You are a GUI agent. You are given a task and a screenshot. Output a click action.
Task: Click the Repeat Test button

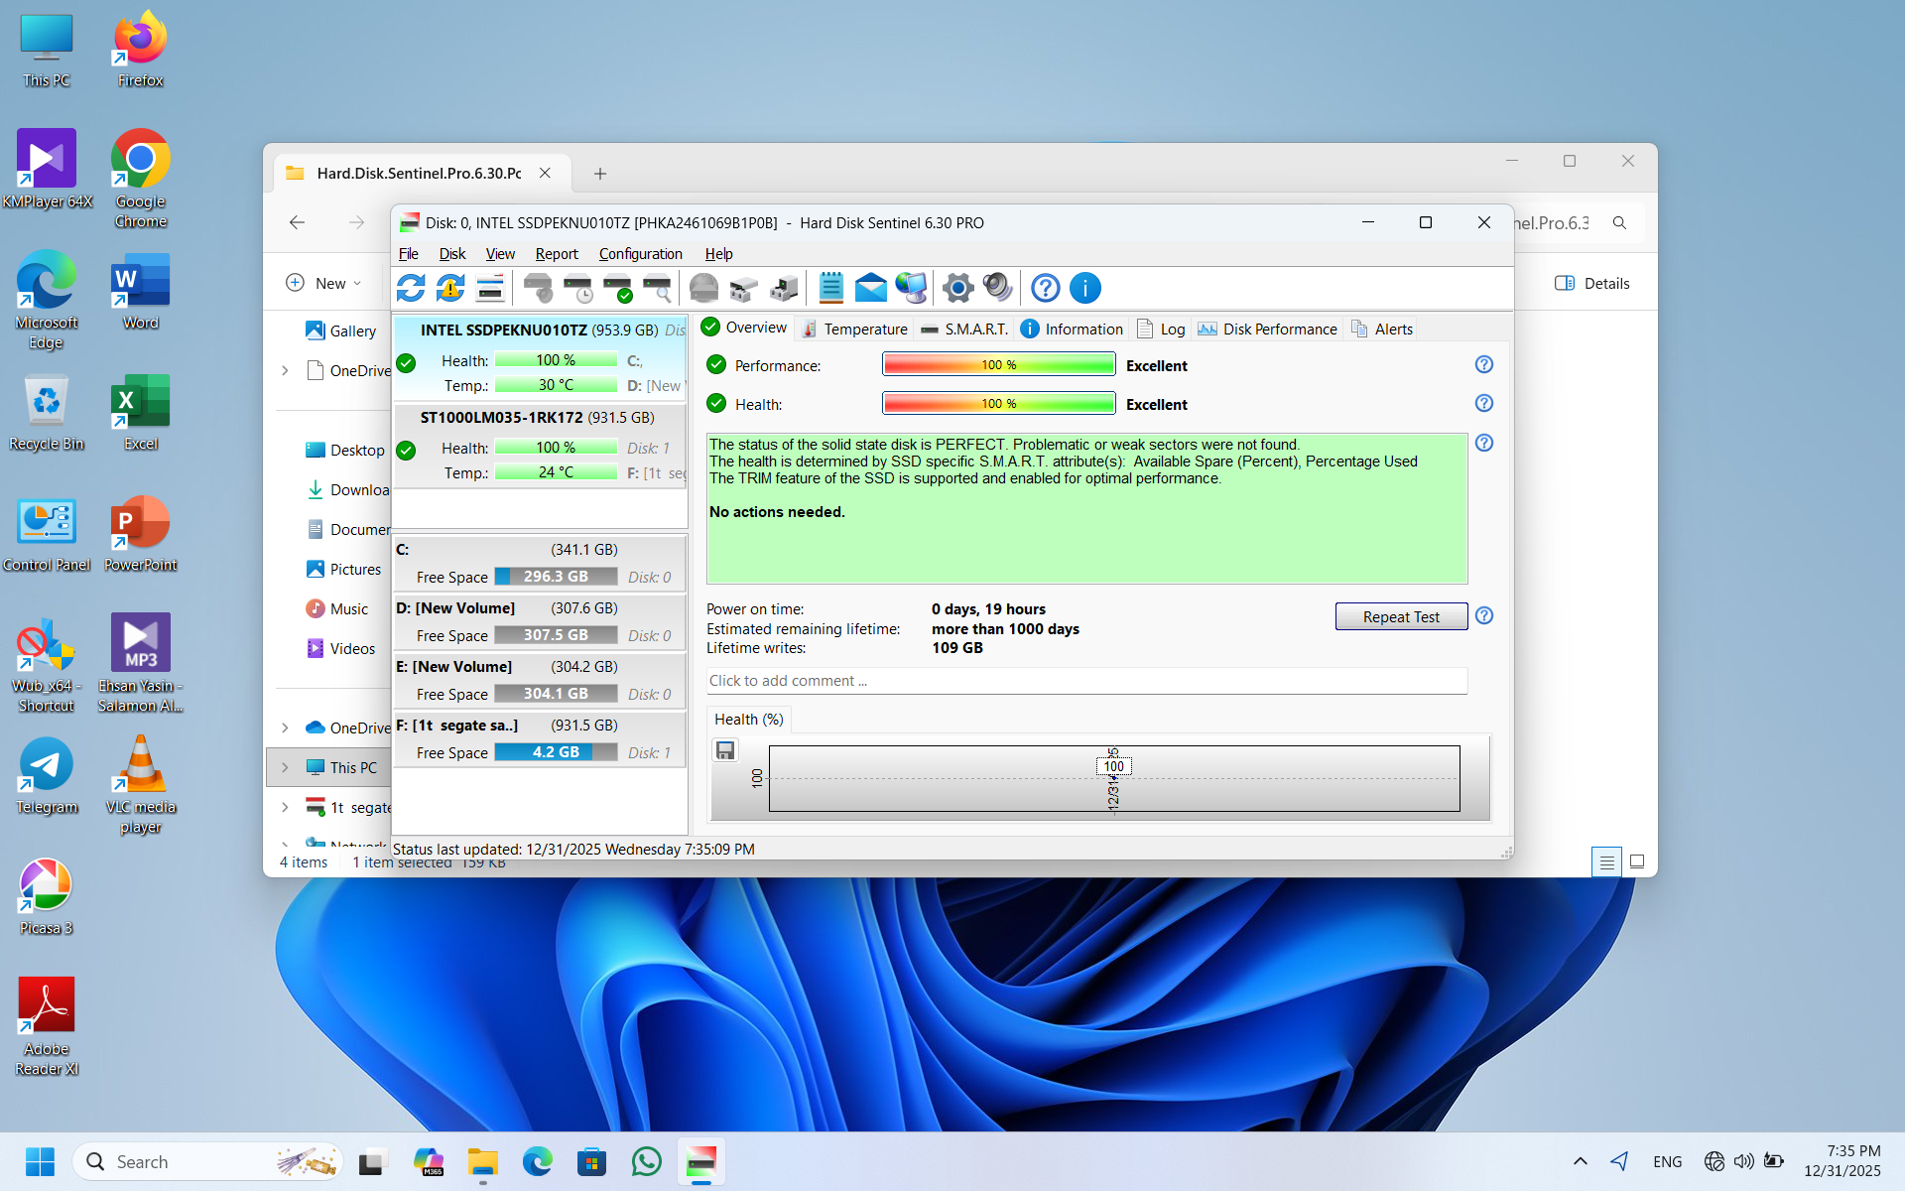pyautogui.click(x=1400, y=616)
